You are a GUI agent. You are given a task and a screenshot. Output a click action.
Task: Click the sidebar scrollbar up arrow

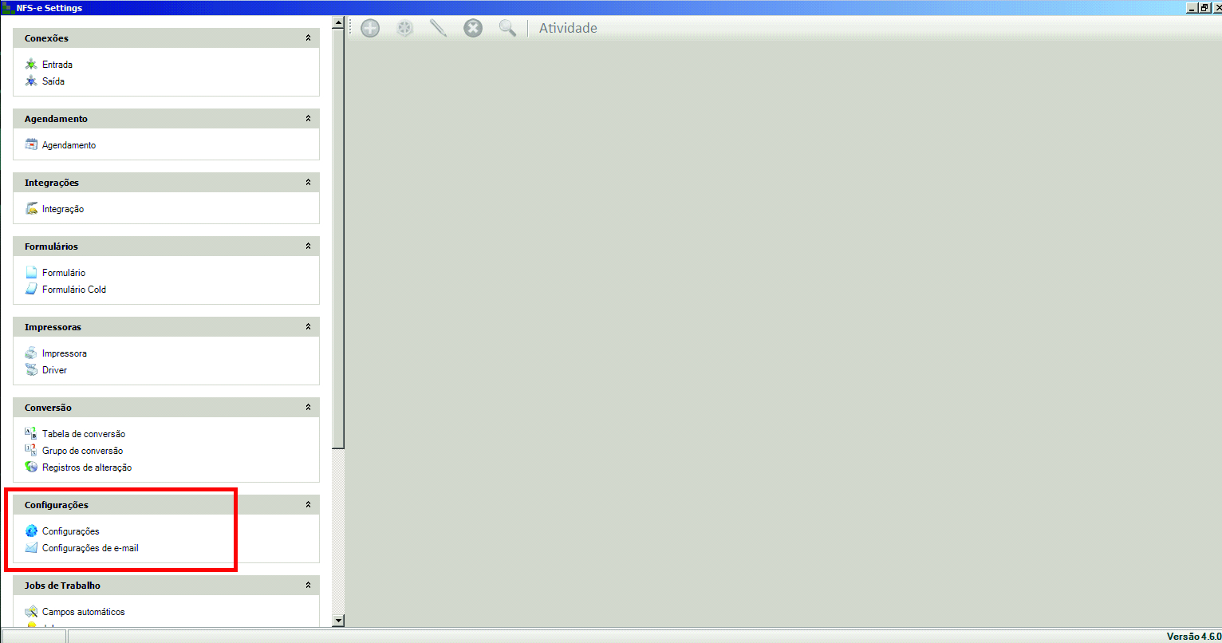click(338, 24)
